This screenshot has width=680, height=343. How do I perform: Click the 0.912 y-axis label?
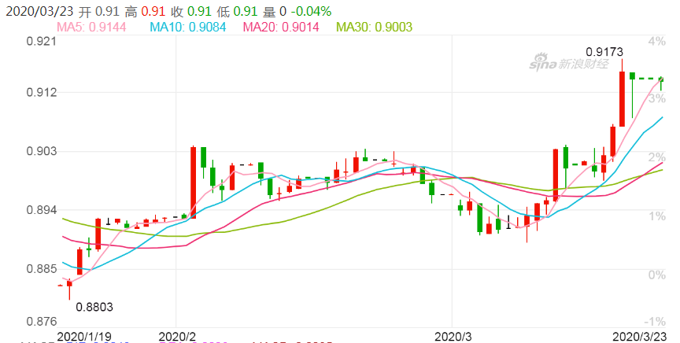point(42,92)
